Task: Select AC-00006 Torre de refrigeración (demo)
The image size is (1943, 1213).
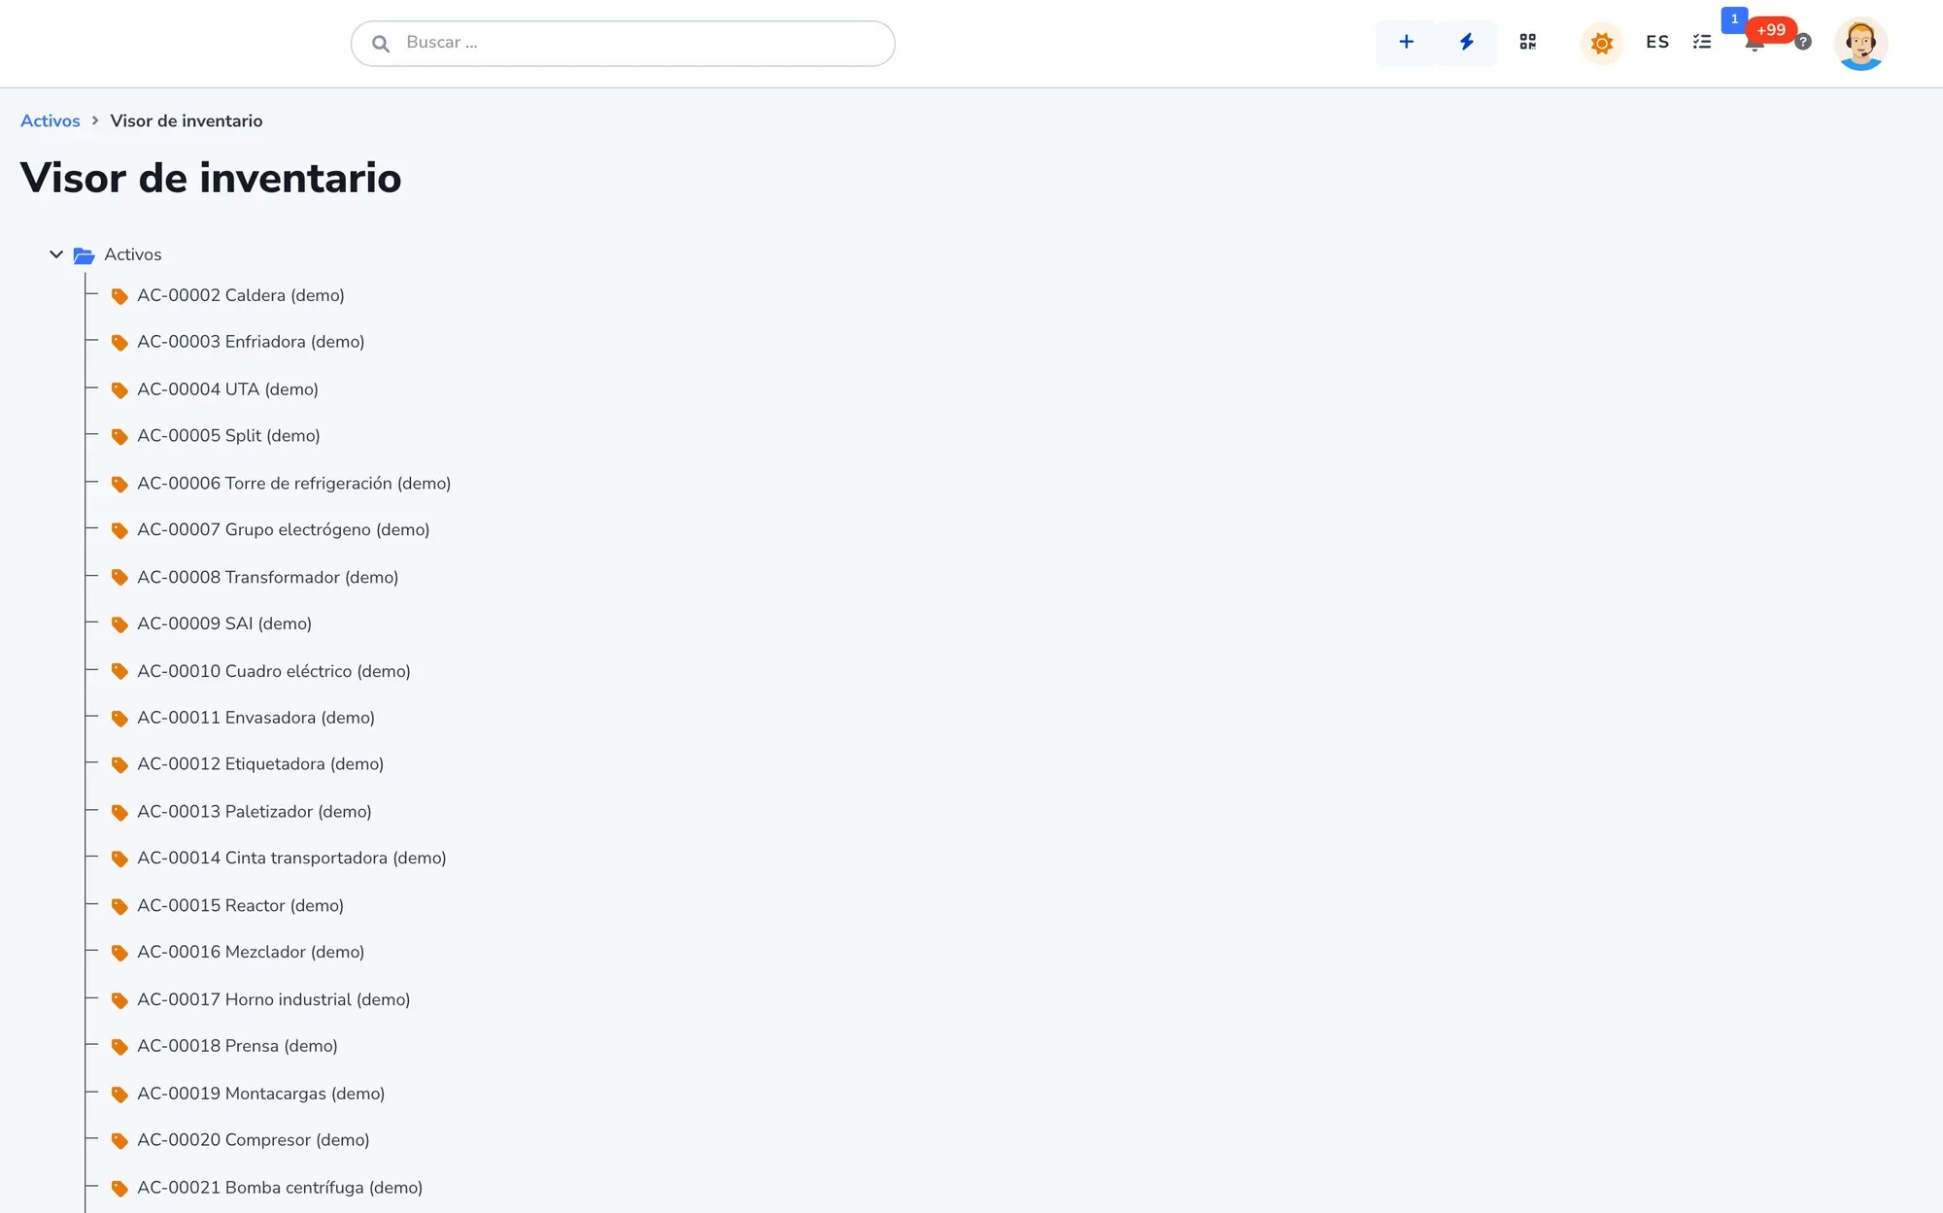Action: click(294, 484)
